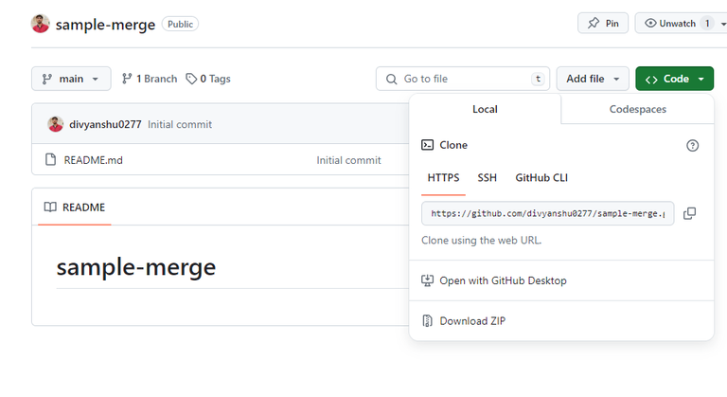The width and height of the screenshot is (727, 397).
Task: Open the README.md file link
Action: [x=93, y=160]
